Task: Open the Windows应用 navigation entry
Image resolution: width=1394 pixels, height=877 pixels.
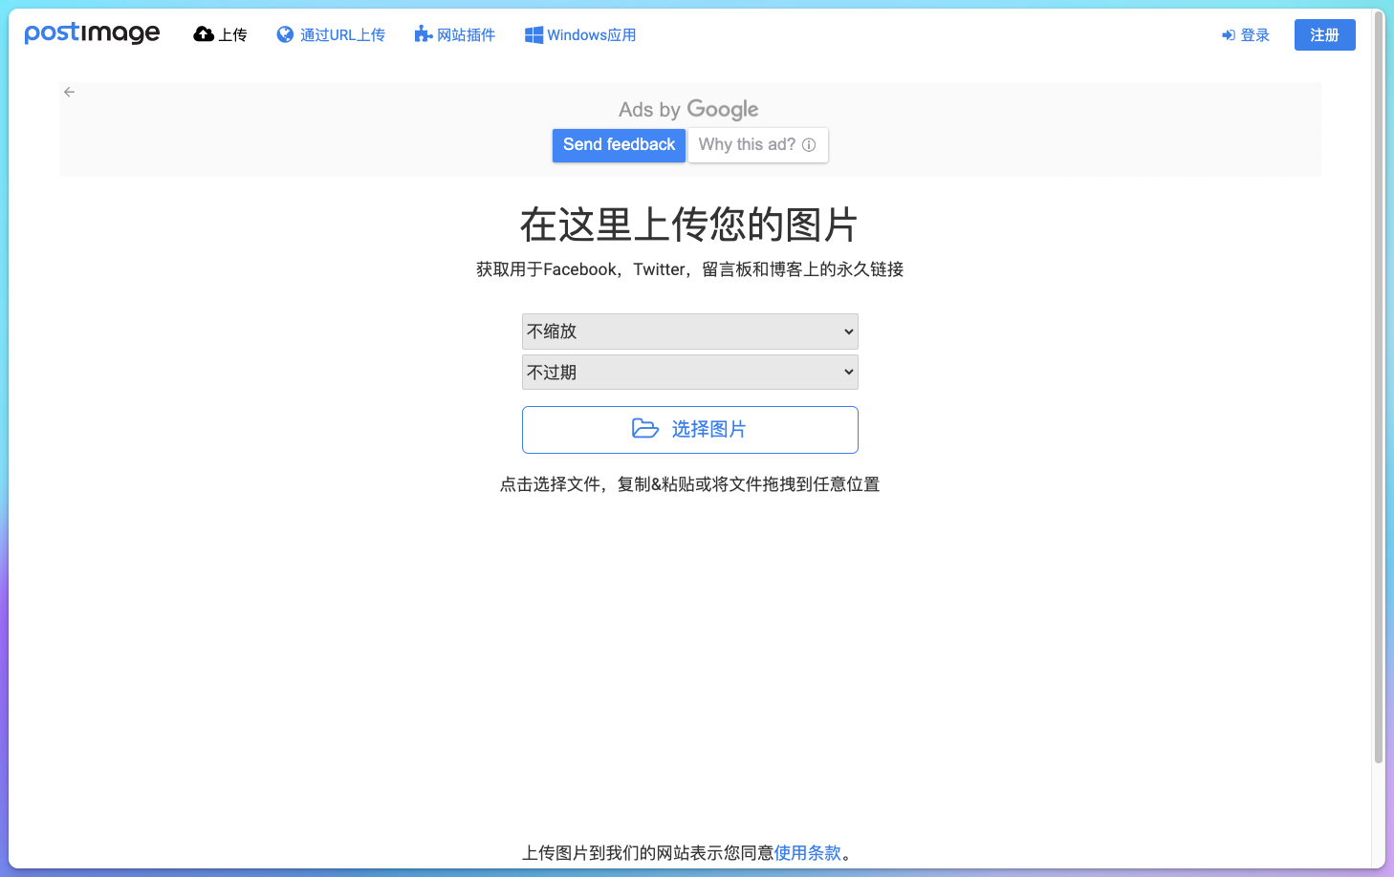Action: point(590,33)
